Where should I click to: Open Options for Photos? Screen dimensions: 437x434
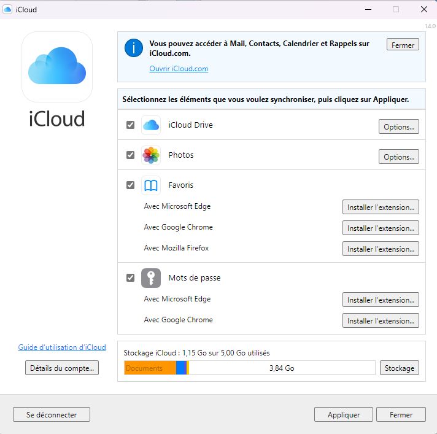coord(398,157)
